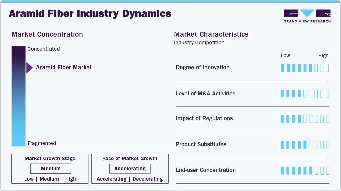Select the highlighted Accelerating pace box
The width and height of the screenshot is (341, 191).
point(130,169)
